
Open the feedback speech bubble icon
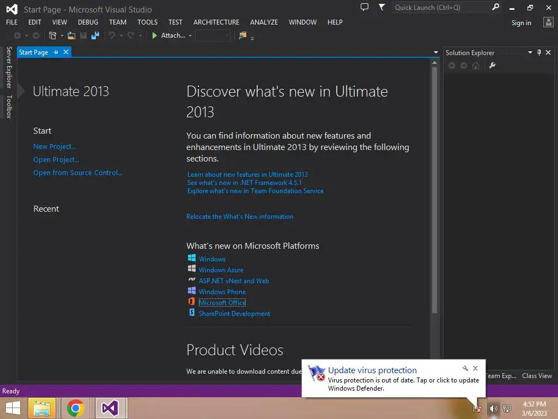pyautogui.click(x=365, y=7)
